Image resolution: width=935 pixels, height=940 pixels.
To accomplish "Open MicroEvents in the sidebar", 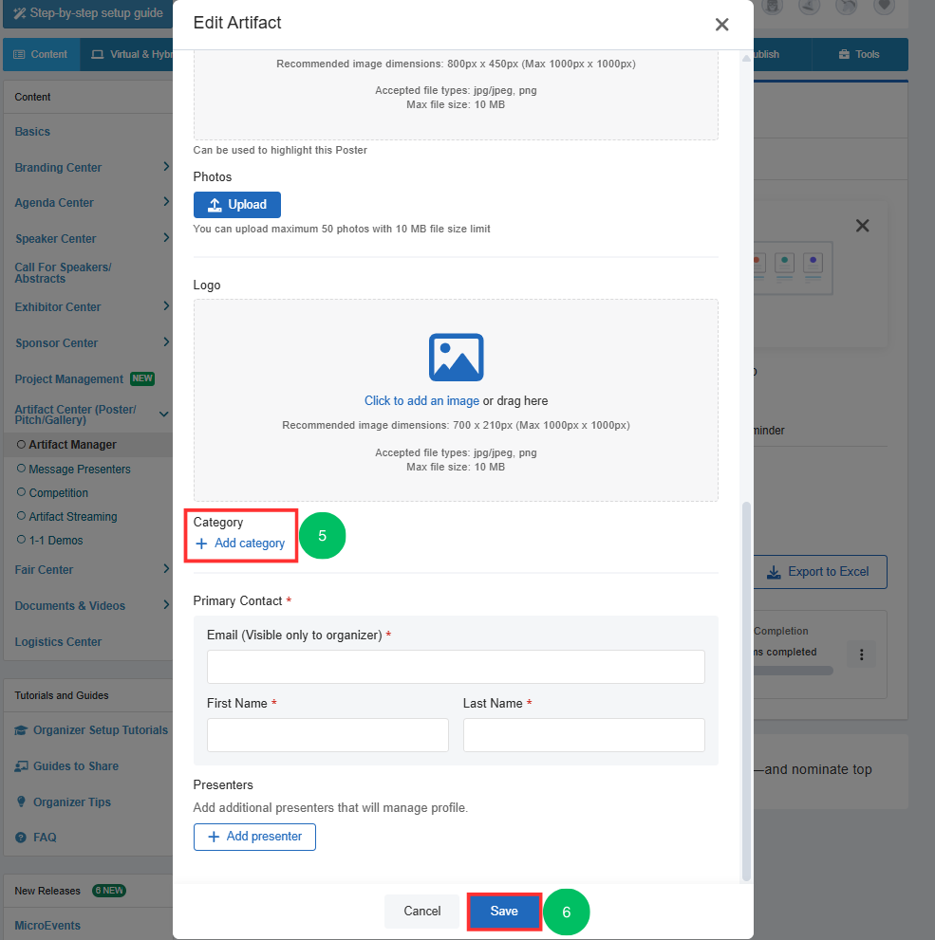I will 47,926.
